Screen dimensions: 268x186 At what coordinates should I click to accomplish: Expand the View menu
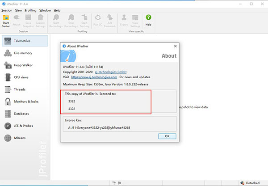point(18,10)
